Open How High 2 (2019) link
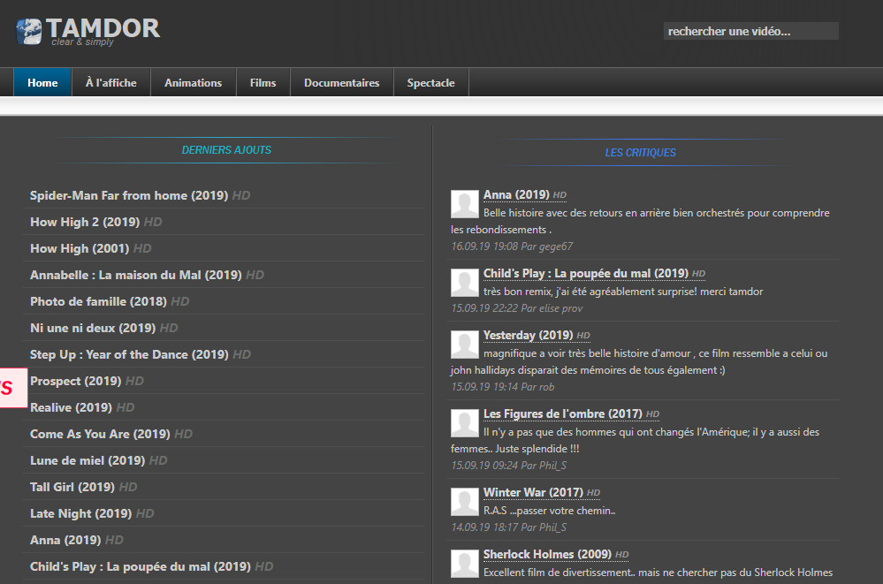The image size is (883, 584). pos(85,222)
